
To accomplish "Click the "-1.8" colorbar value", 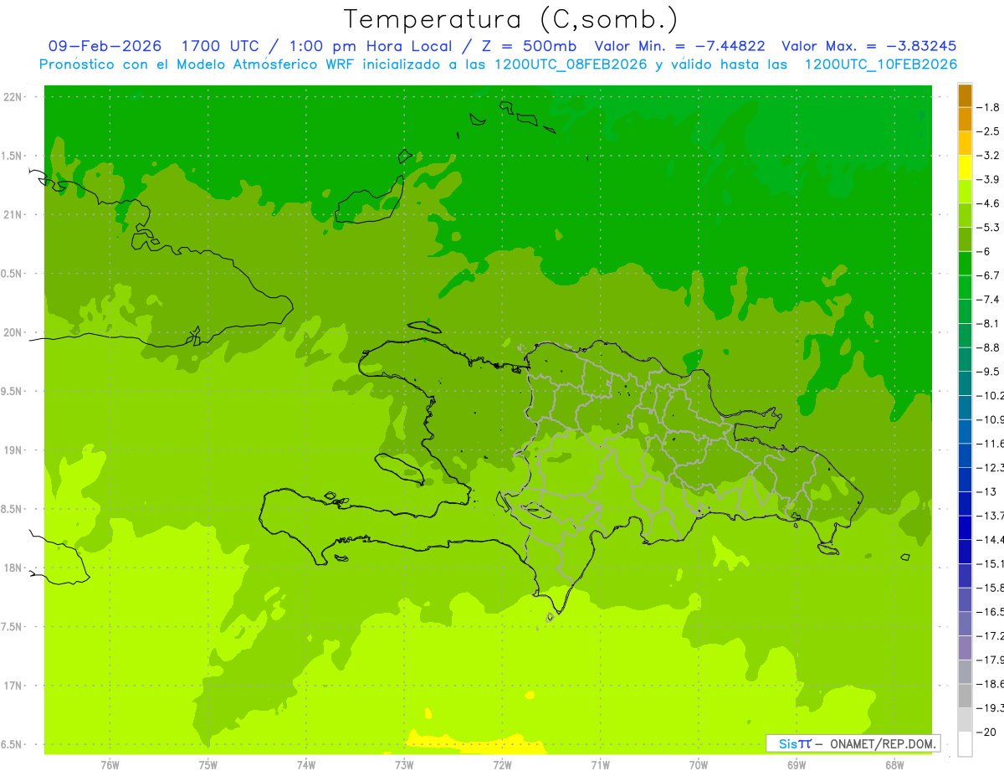I will [988, 107].
